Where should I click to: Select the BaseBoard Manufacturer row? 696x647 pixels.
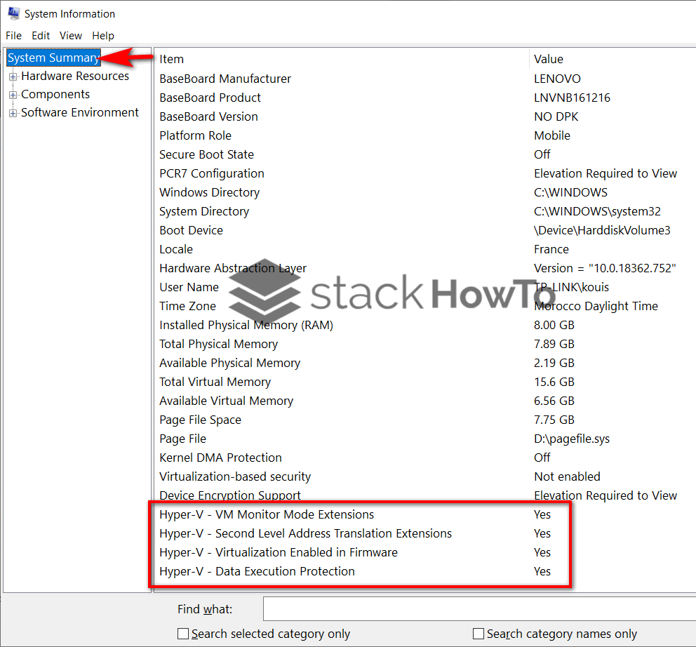(x=225, y=79)
